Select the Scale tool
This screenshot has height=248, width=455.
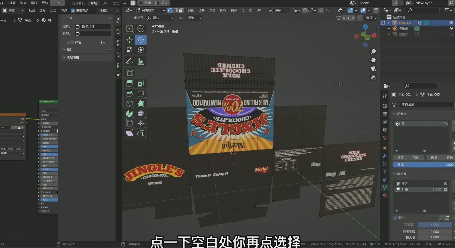tap(129, 50)
